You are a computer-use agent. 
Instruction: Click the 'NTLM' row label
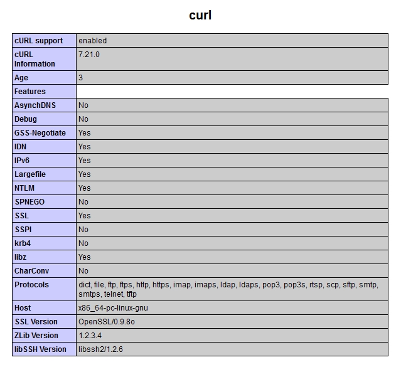(45, 188)
